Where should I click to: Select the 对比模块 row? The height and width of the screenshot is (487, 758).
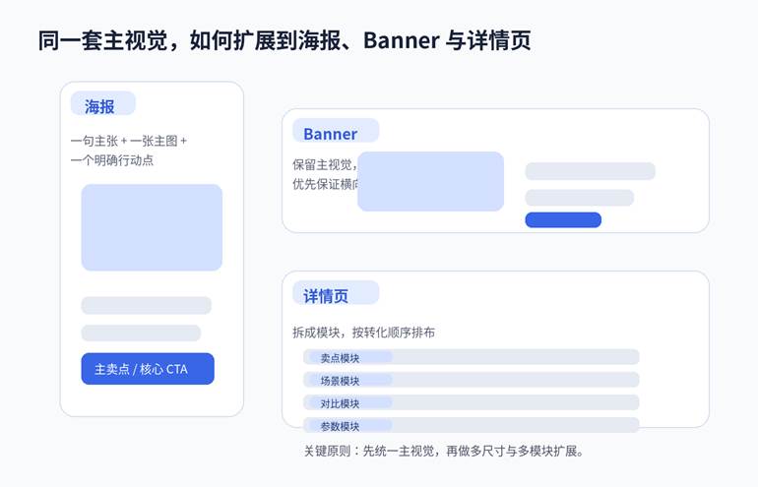473,402
